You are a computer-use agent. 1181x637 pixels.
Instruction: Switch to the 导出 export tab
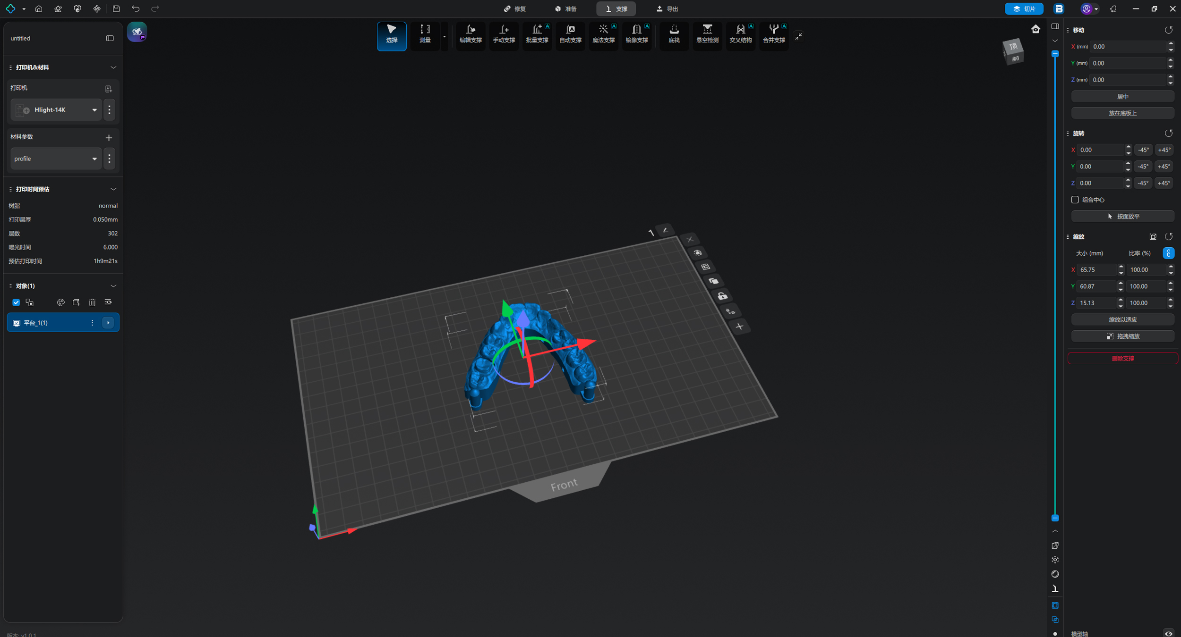(x=668, y=9)
